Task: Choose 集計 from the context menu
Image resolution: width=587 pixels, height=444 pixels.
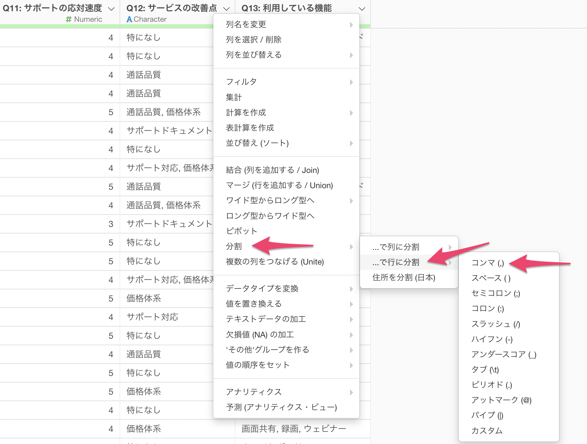Action: pyautogui.click(x=286, y=97)
